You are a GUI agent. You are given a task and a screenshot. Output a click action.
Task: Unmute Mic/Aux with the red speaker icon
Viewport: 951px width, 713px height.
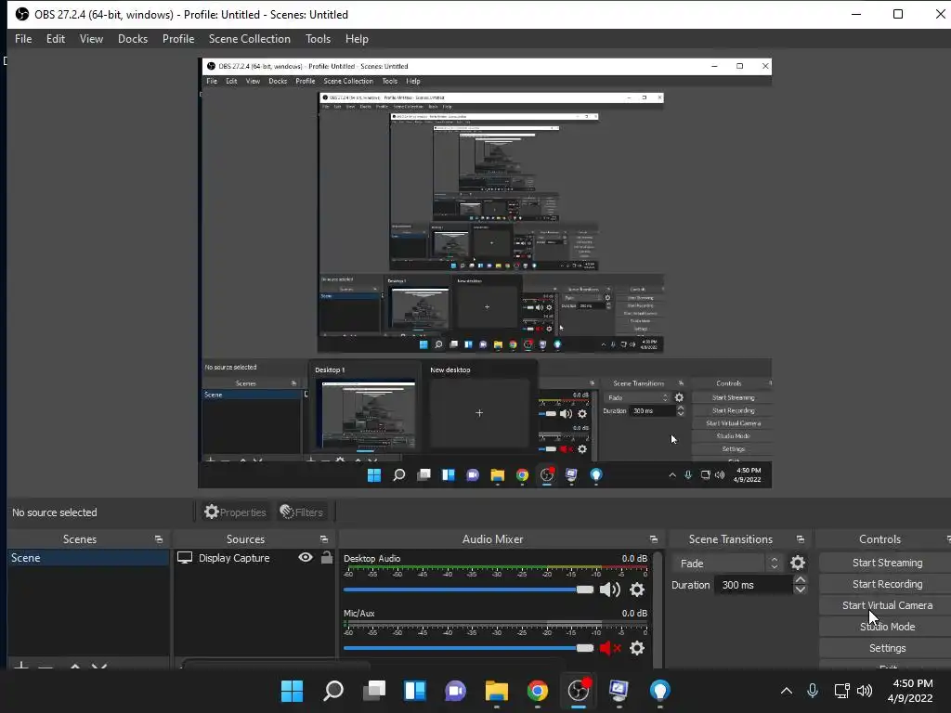tap(609, 648)
